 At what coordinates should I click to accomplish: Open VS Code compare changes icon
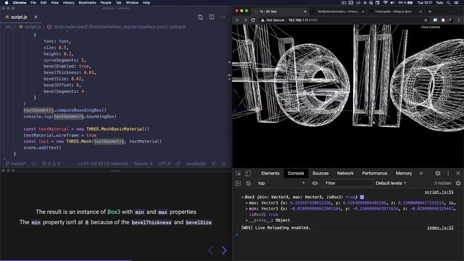pyautogui.click(x=200, y=17)
